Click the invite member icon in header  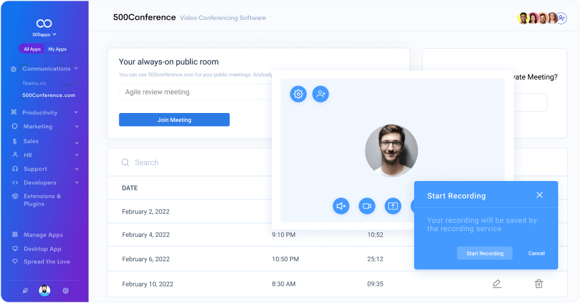click(561, 18)
